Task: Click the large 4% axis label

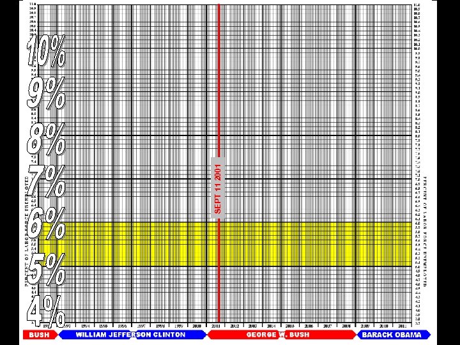Action: click(46, 311)
